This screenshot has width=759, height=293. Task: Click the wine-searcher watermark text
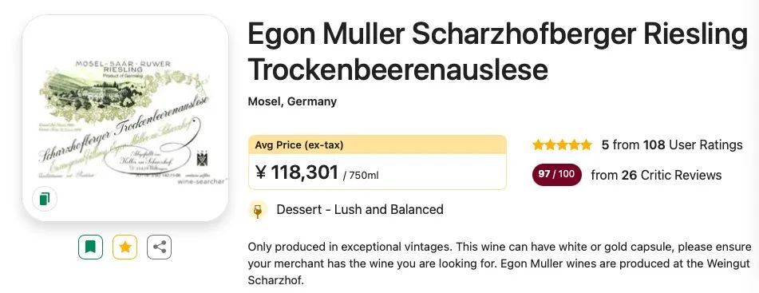click(x=201, y=181)
